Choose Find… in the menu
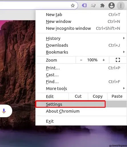Image resolution: width=127 pixels, height=147 pixels. (81, 82)
